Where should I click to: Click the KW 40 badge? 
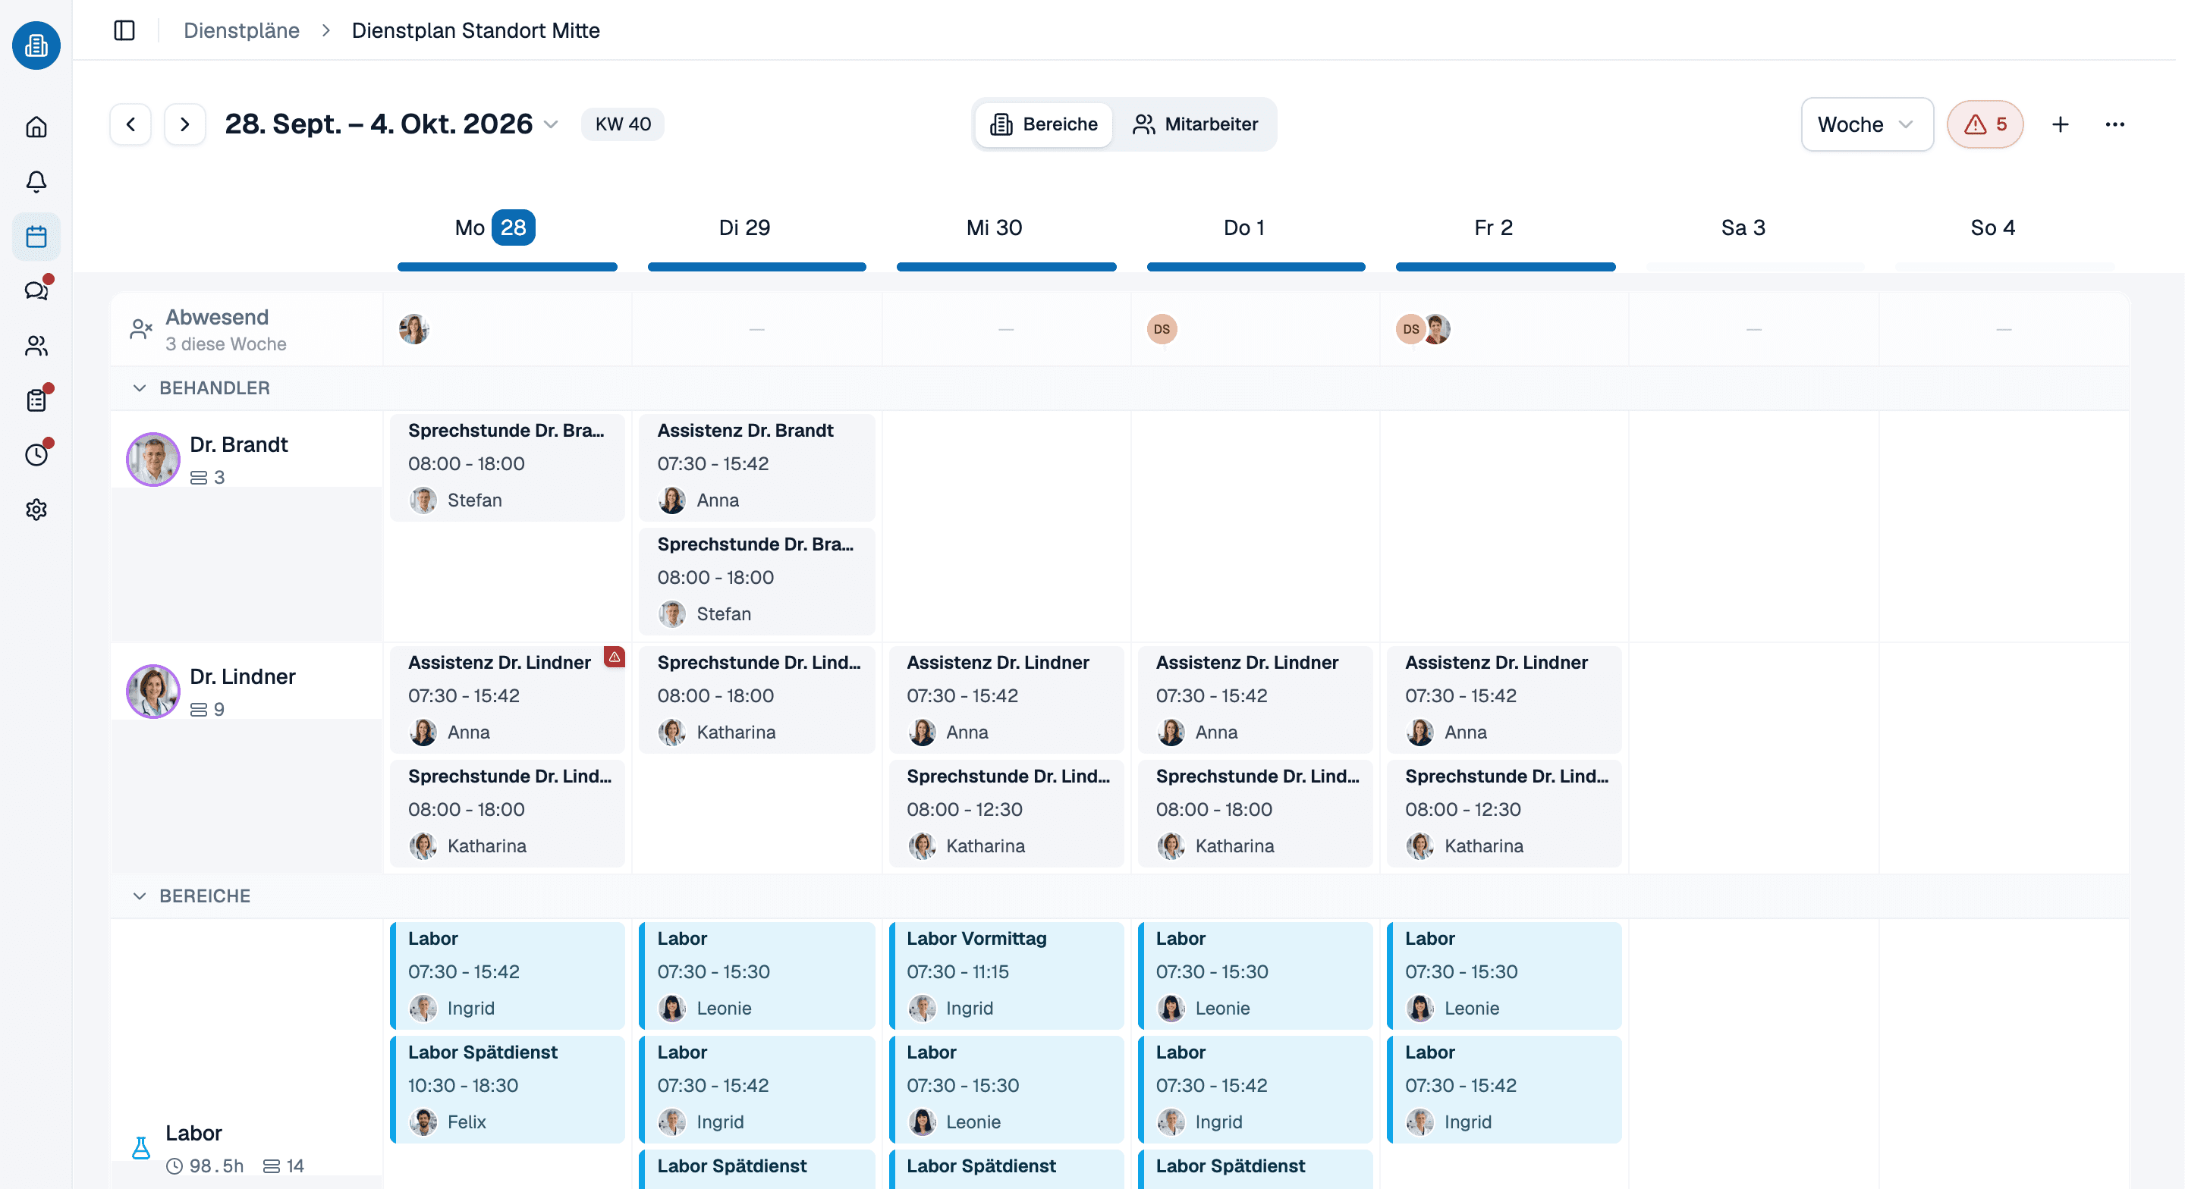pyautogui.click(x=623, y=124)
